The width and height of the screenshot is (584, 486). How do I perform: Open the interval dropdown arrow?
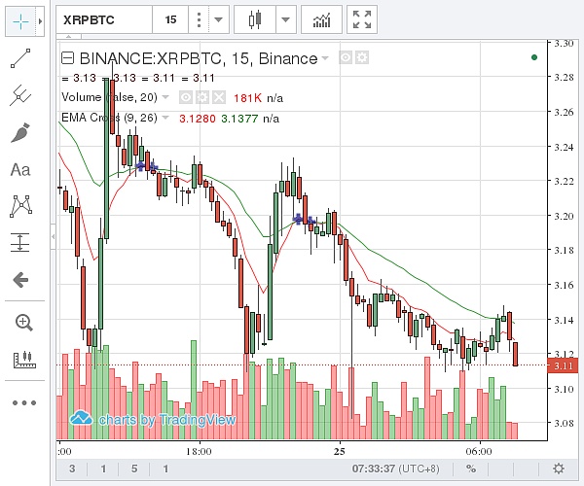click(219, 19)
